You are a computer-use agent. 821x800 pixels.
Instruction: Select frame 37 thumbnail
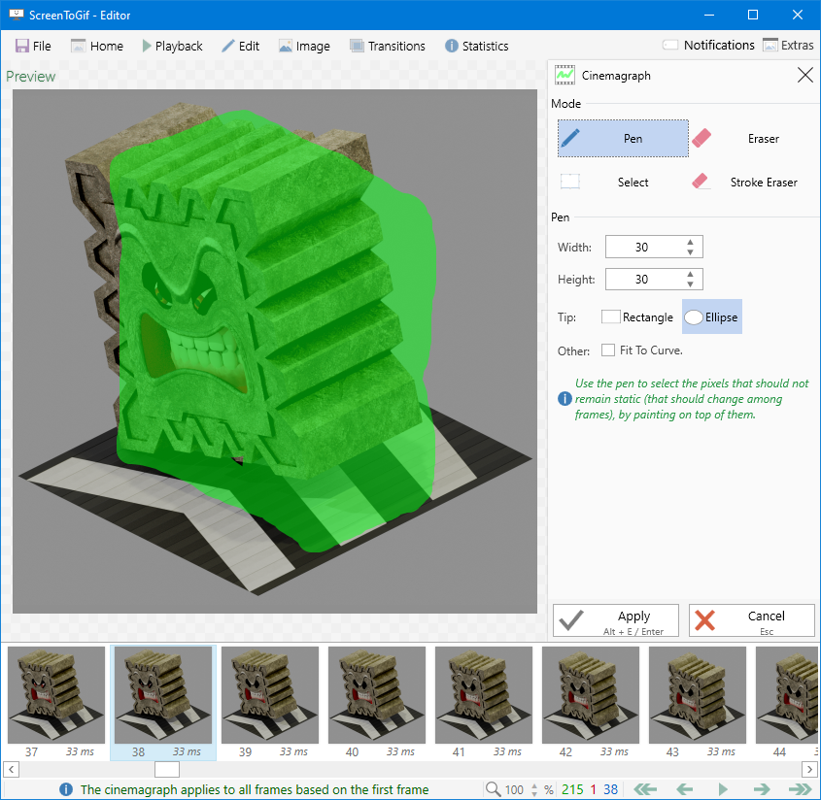(56, 695)
